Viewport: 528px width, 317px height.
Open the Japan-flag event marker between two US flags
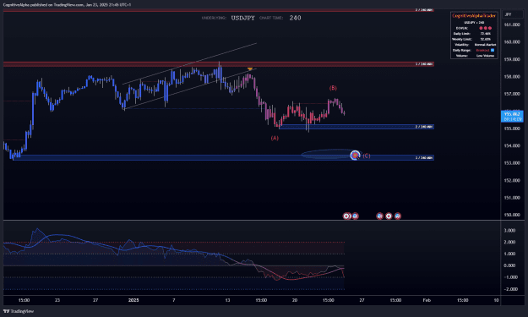pyautogui.click(x=389, y=216)
